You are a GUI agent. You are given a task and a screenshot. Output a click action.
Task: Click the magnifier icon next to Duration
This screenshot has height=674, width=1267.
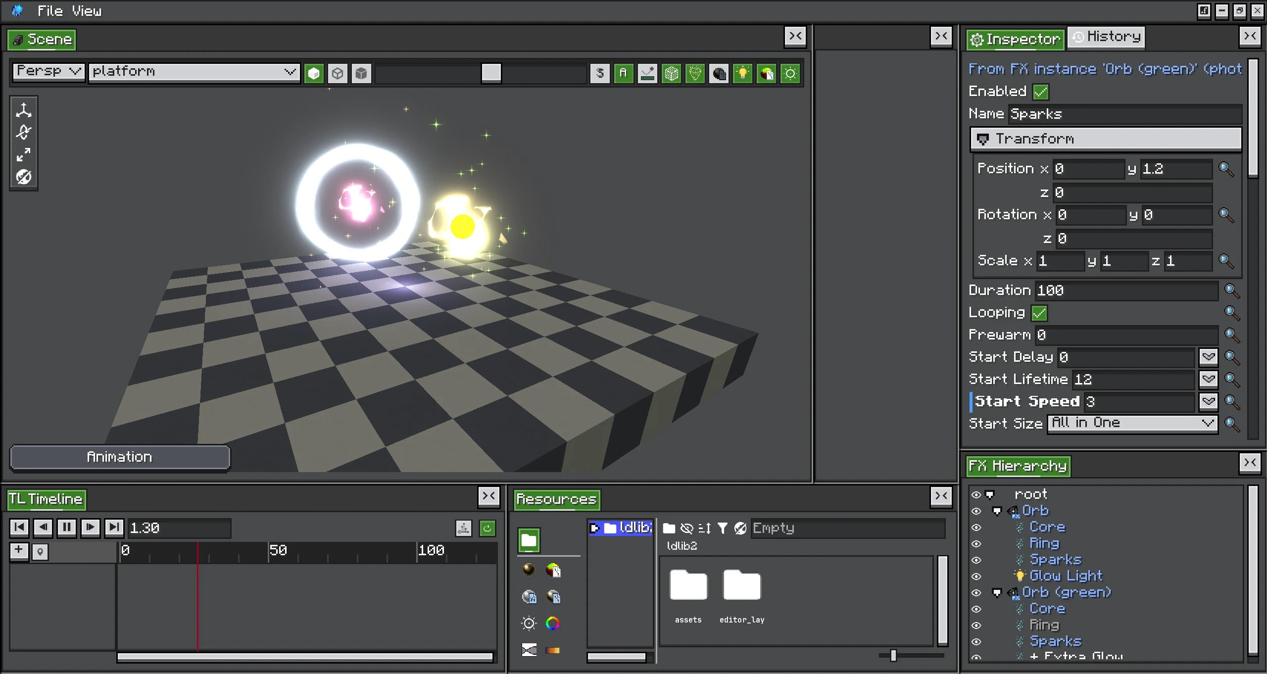[x=1231, y=290]
